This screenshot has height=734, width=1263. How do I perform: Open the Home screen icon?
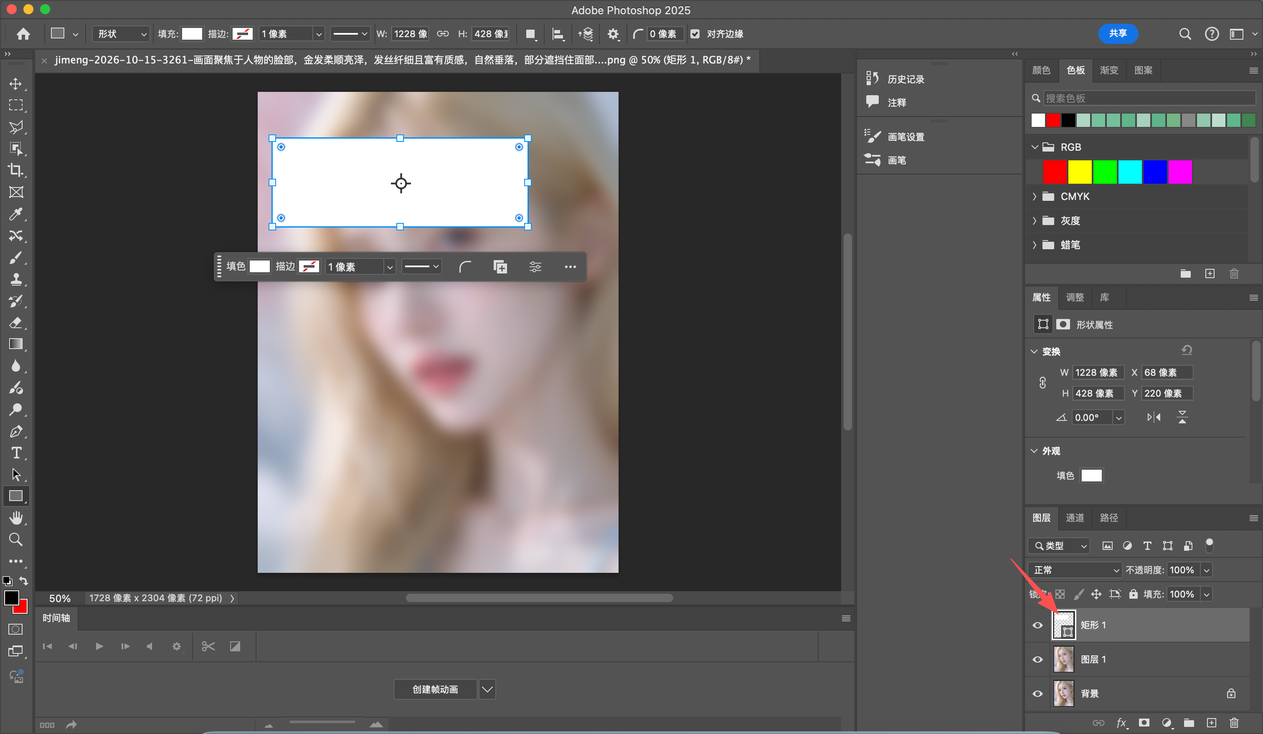(x=23, y=33)
